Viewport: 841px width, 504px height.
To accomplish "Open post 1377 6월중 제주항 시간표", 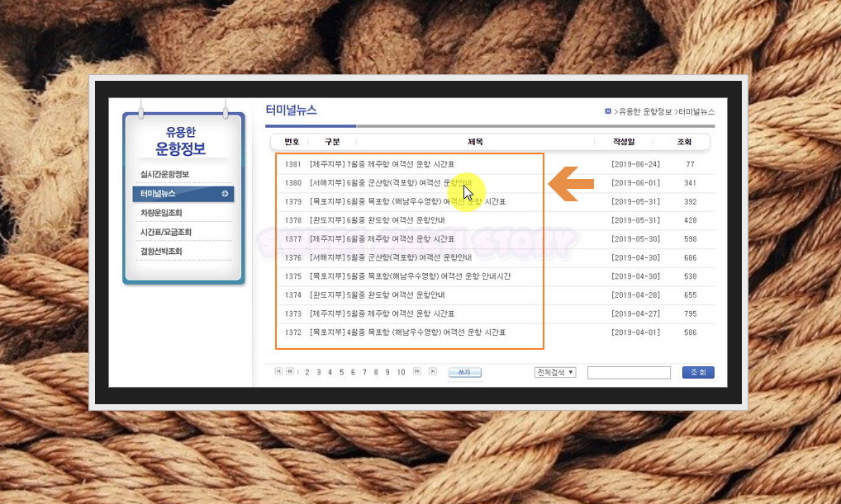I will click(382, 239).
